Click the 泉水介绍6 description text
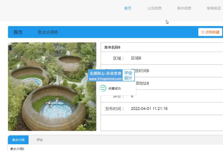This screenshot has height=151, width=223. (17, 149)
